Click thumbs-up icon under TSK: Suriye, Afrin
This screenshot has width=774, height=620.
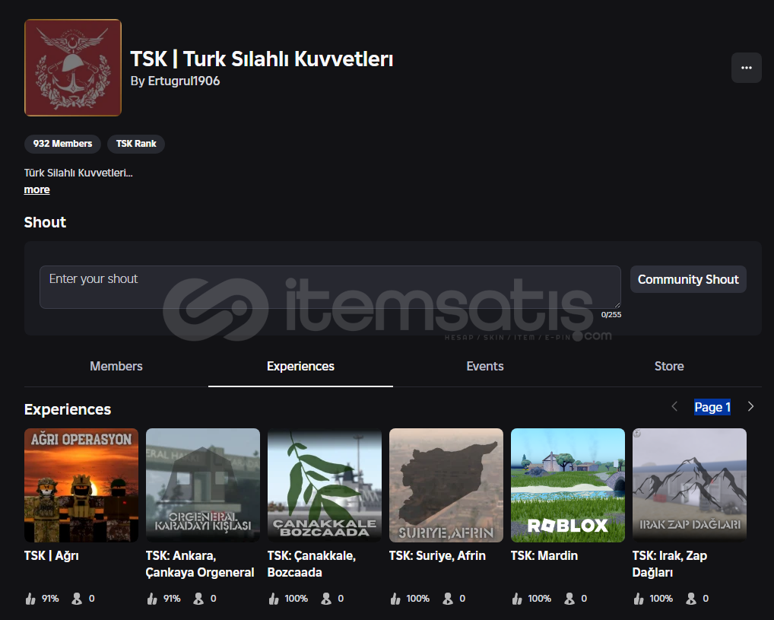[x=395, y=599]
